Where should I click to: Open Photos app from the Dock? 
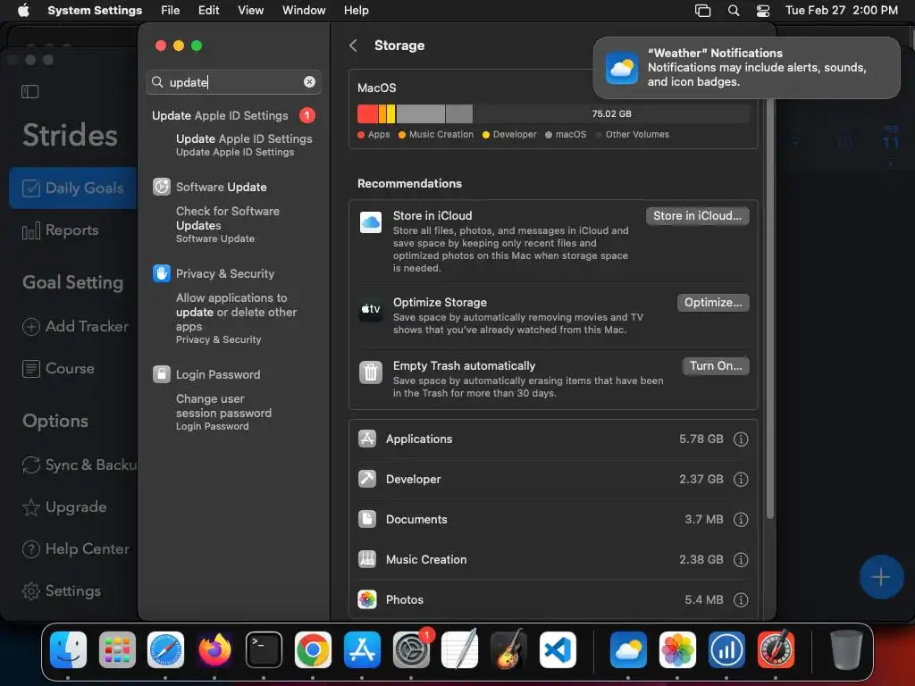pos(677,650)
